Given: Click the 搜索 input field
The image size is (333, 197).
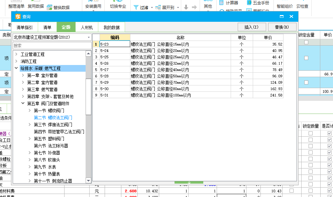Looking at the screenshot, I should click(x=52, y=46).
